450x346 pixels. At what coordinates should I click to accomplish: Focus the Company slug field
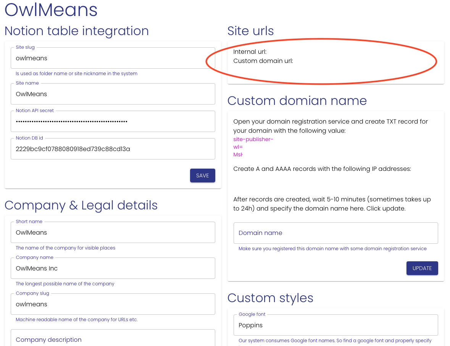click(113, 304)
